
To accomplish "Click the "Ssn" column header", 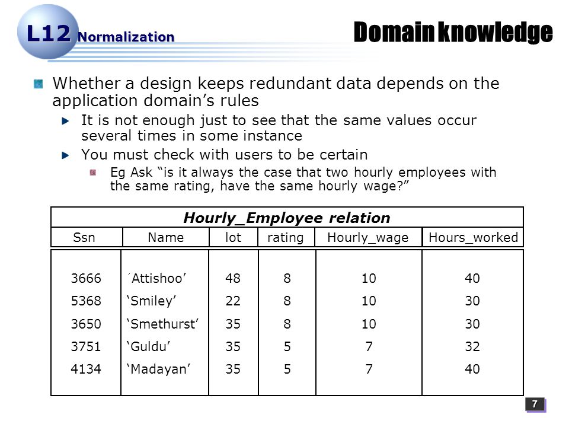I will pyautogui.click(x=84, y=237).
